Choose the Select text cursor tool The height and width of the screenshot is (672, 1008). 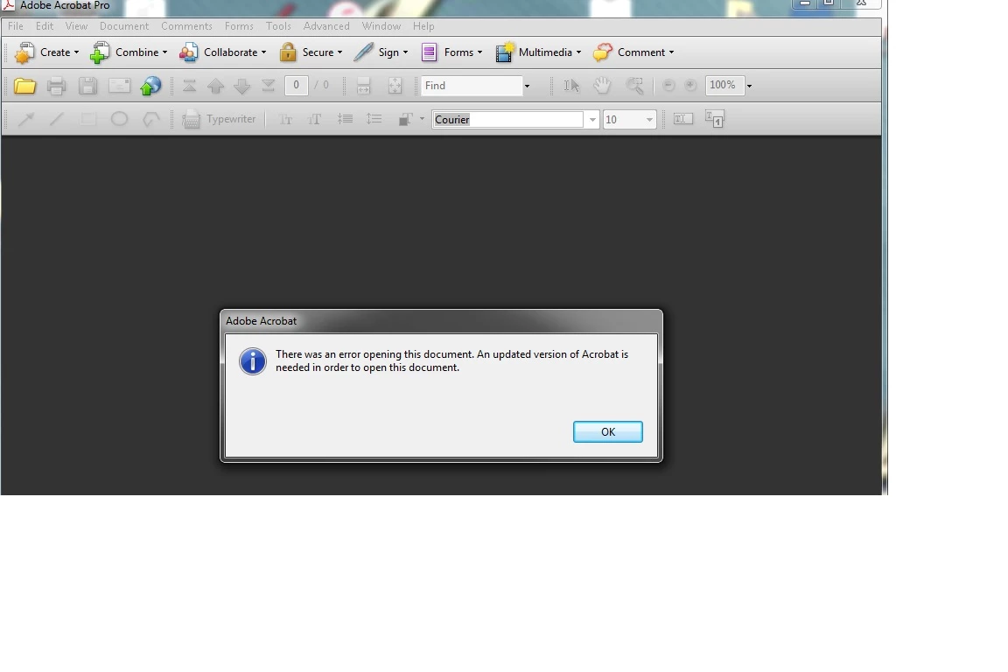coord(571,86)
